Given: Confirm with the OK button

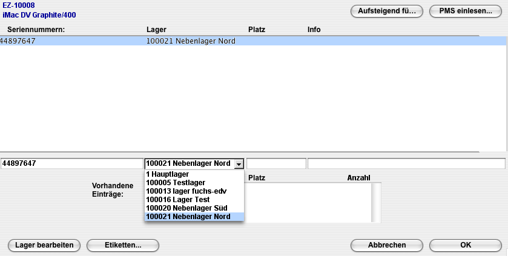Looking at the screenshot, I should pos(465,245).
